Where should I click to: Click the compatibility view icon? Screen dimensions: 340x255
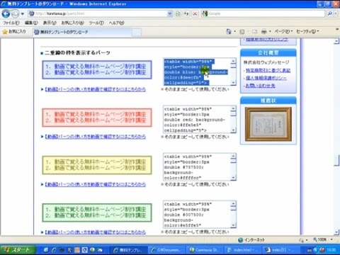(178, 13)
